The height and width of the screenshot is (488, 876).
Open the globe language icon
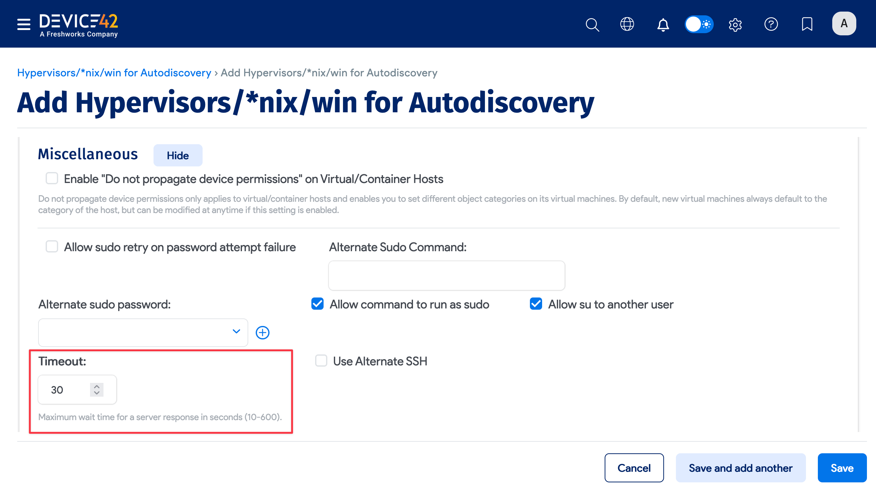click(x=627, y=24)
